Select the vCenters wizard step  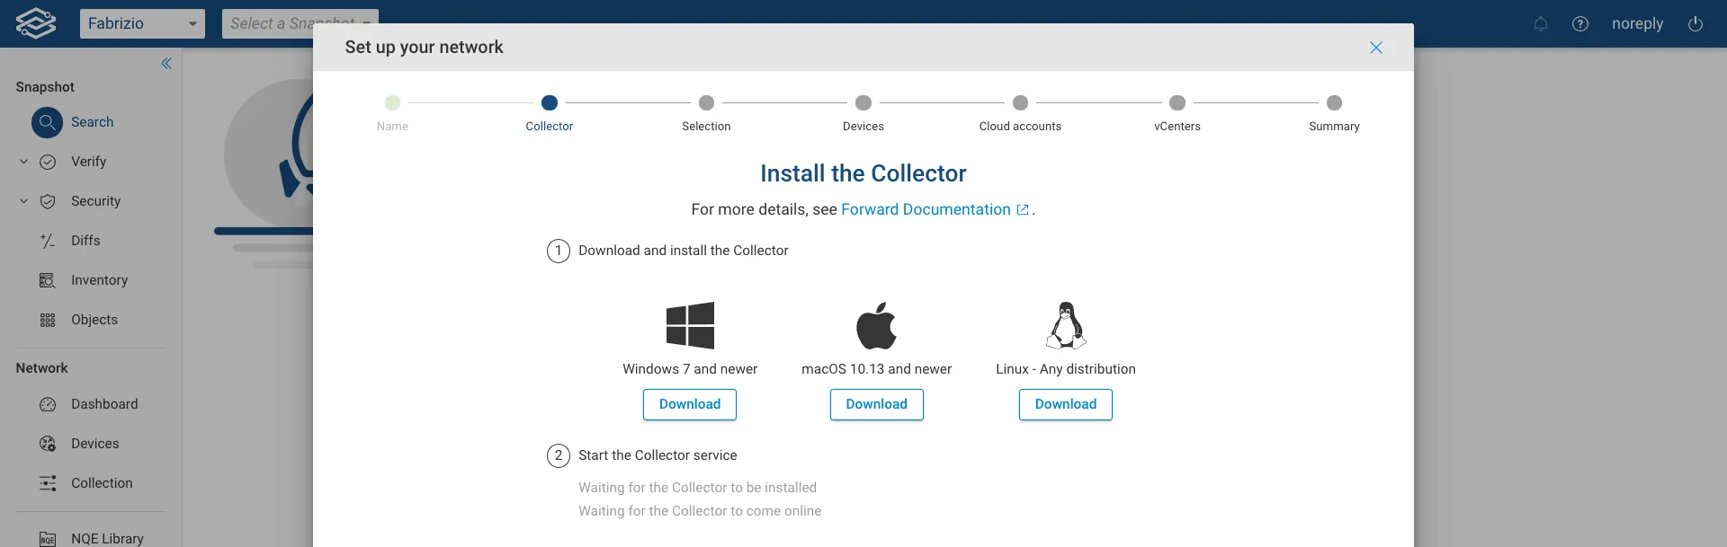coord(1177,113)
